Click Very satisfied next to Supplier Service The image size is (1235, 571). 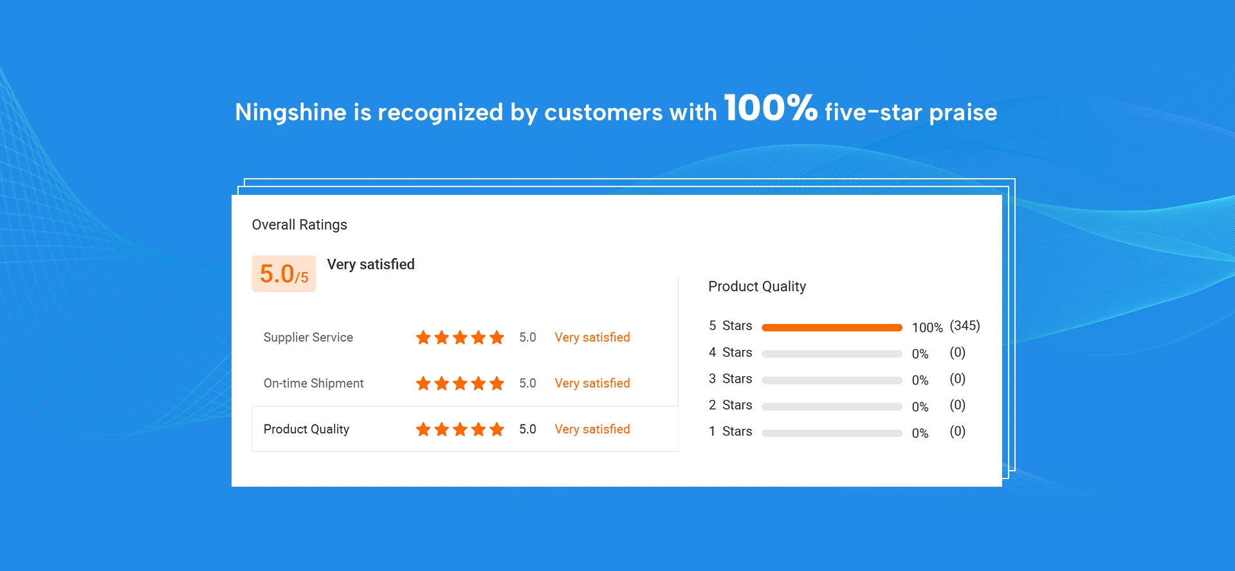tap(592, 338)
